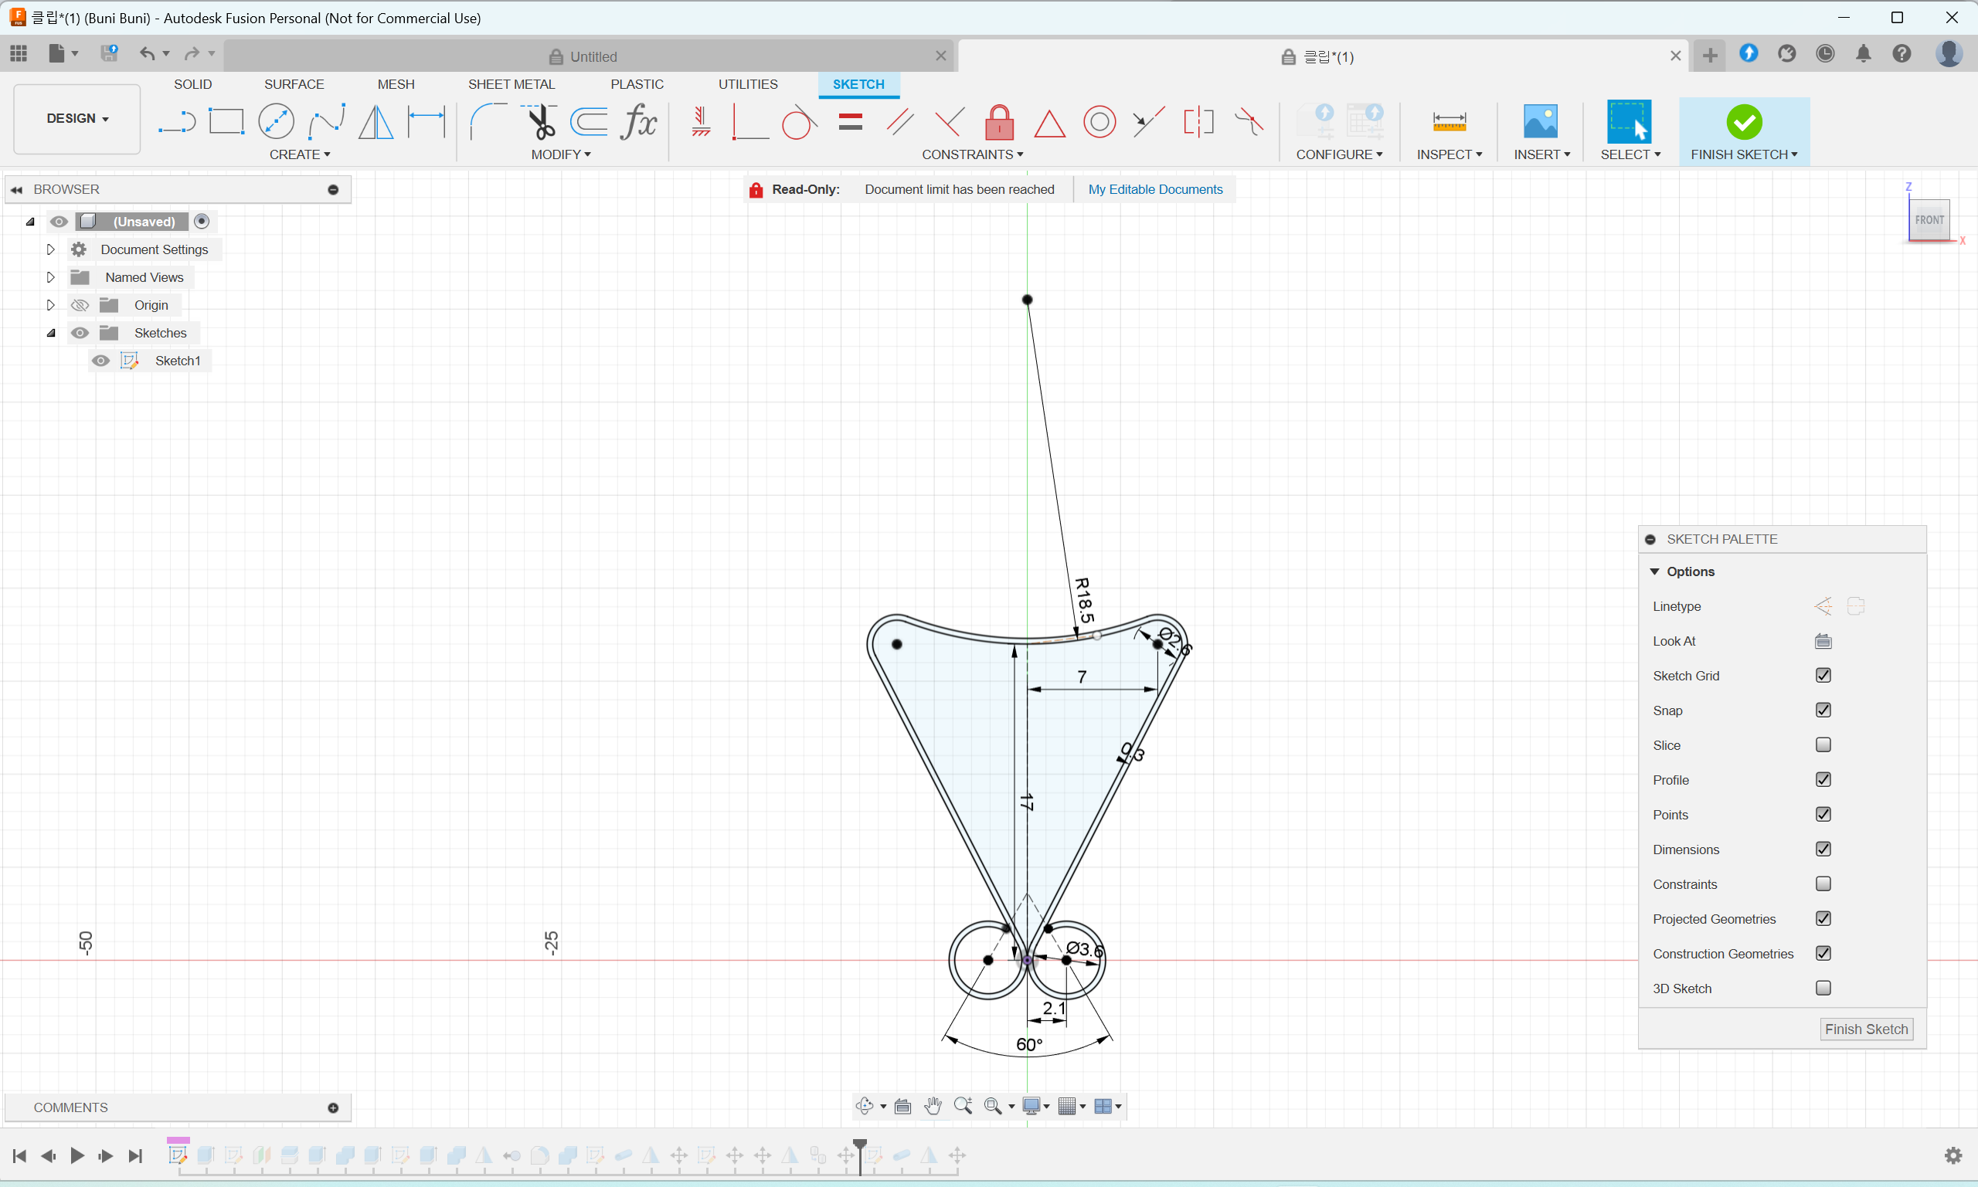1978x1187 pixels.
Task: Switch to the SURFACE tab
Action: (x=294, y=84)
